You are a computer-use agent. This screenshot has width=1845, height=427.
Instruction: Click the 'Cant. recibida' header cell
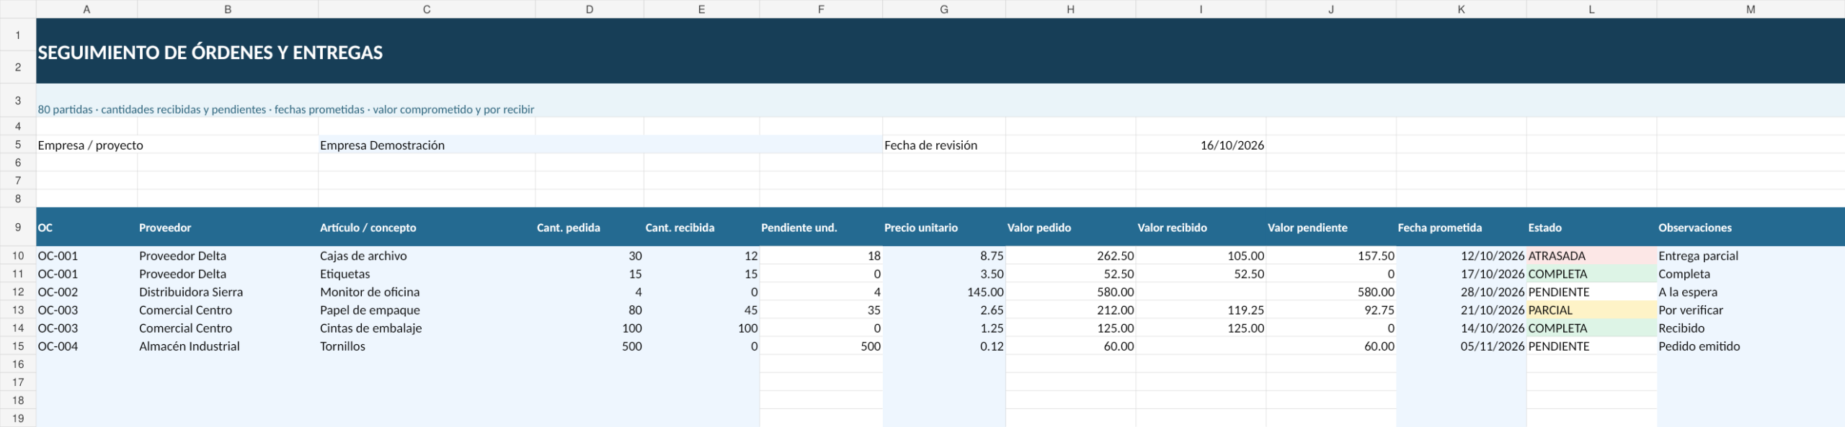click(x=701, y=228)
